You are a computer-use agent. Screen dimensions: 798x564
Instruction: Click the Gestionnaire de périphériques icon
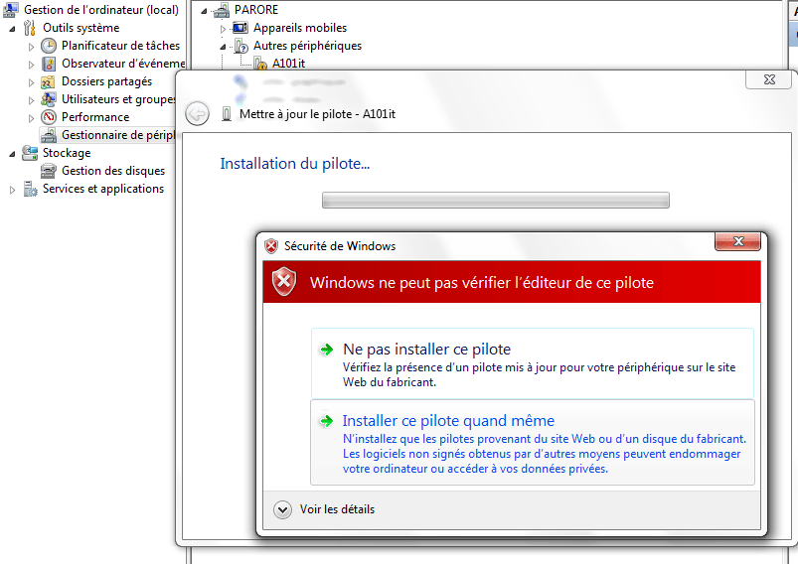coord(49,135)
